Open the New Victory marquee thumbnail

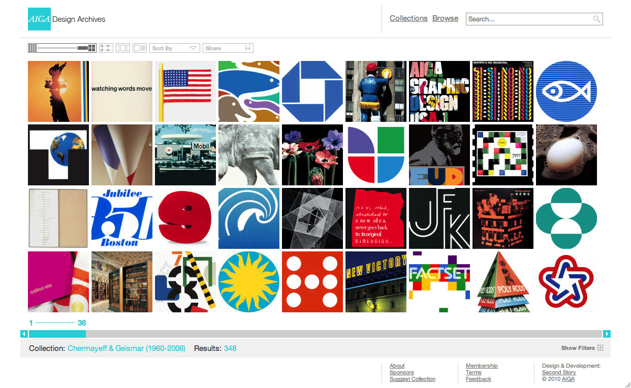(376, 282)
